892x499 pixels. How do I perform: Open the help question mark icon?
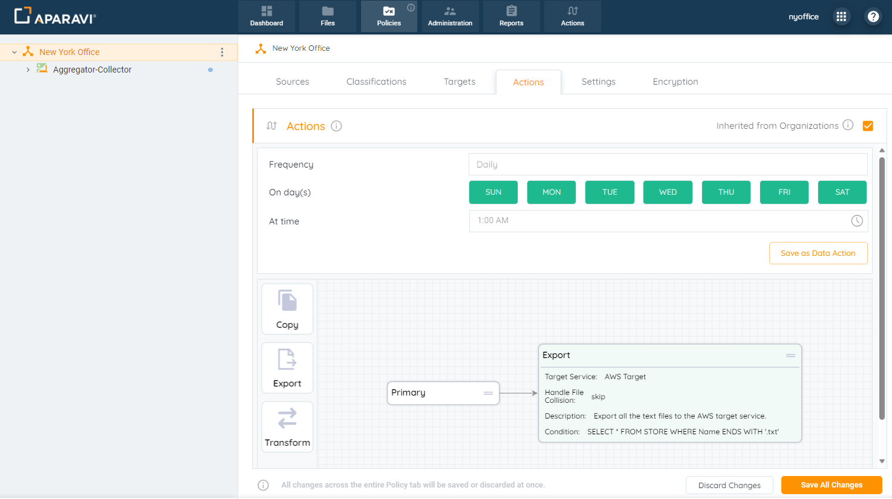pos(873,17)
